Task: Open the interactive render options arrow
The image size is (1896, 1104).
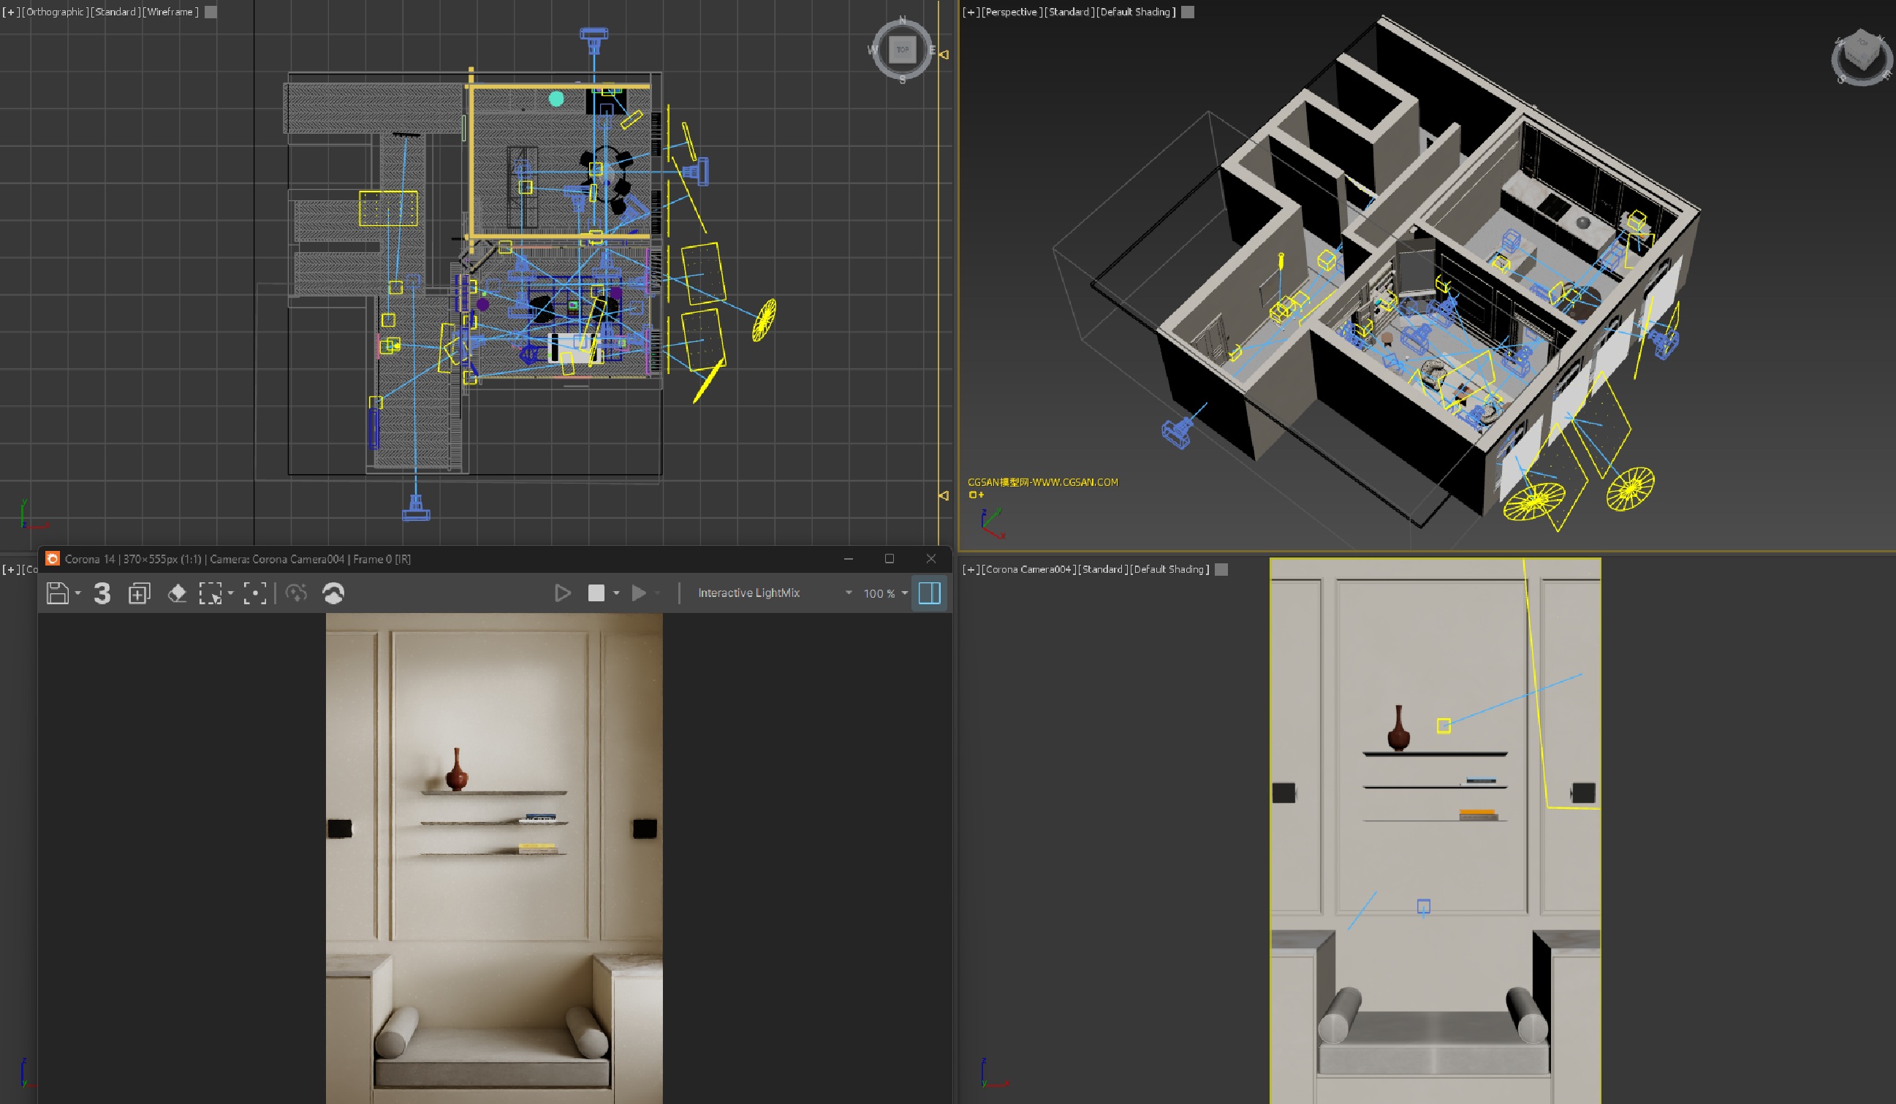Action: [x=658, y=593]
